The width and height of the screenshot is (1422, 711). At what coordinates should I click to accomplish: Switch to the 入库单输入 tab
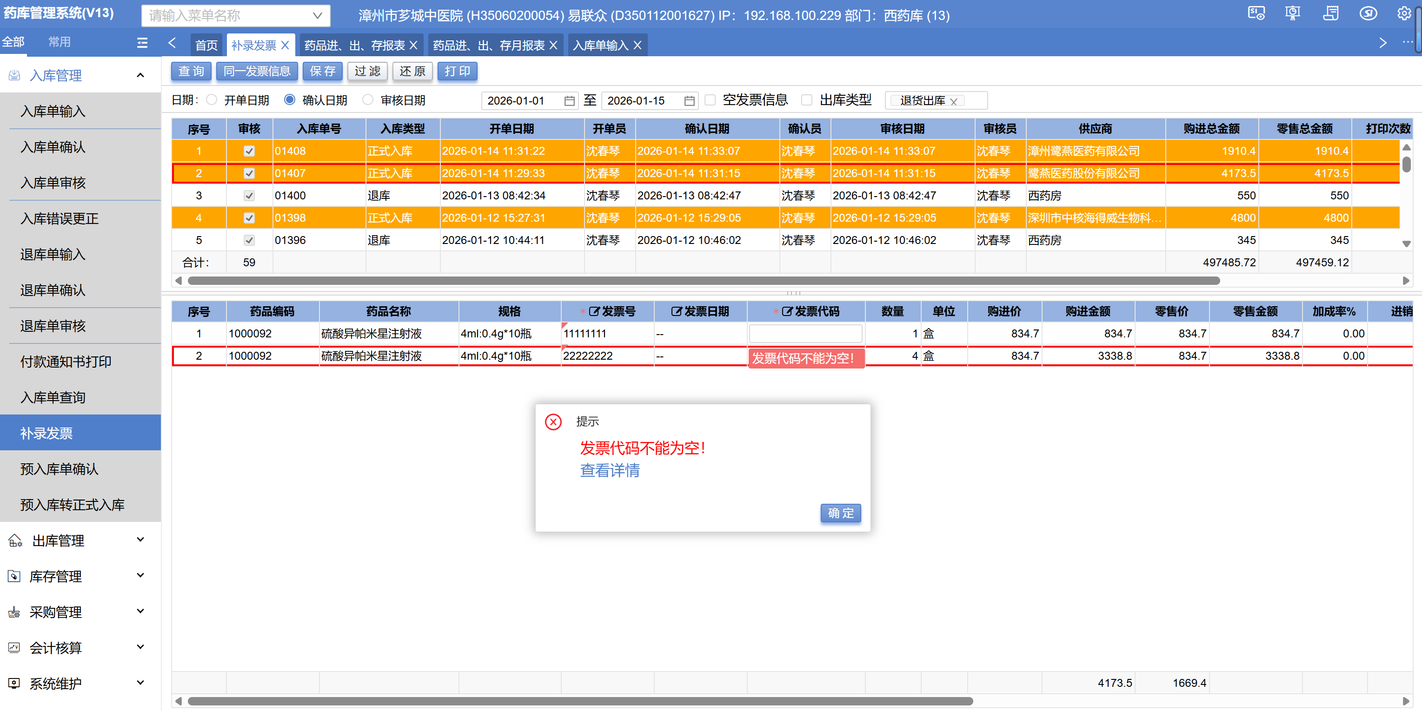pos(600,45)
